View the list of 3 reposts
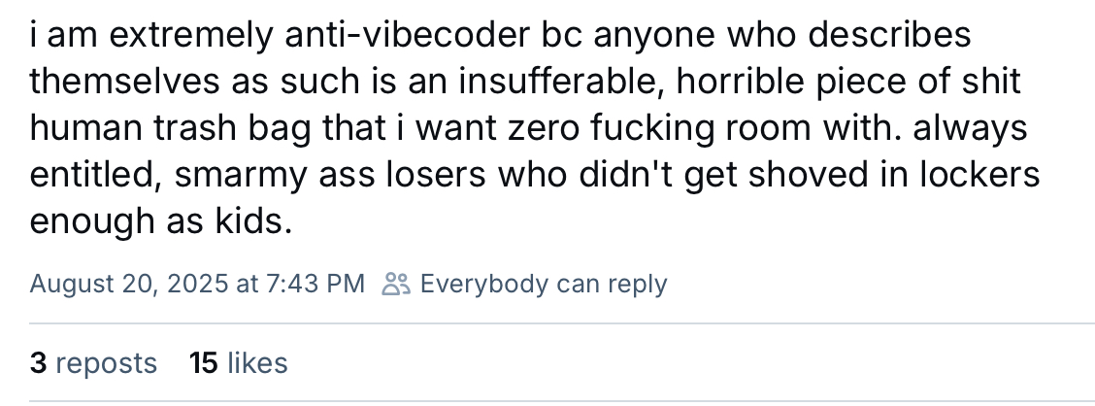The image size is (1095, 406). click(93, 363)
